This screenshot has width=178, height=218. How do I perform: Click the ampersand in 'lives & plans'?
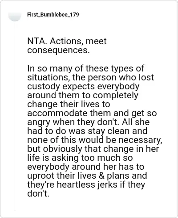pyautogui.click(x=101, y=176)
